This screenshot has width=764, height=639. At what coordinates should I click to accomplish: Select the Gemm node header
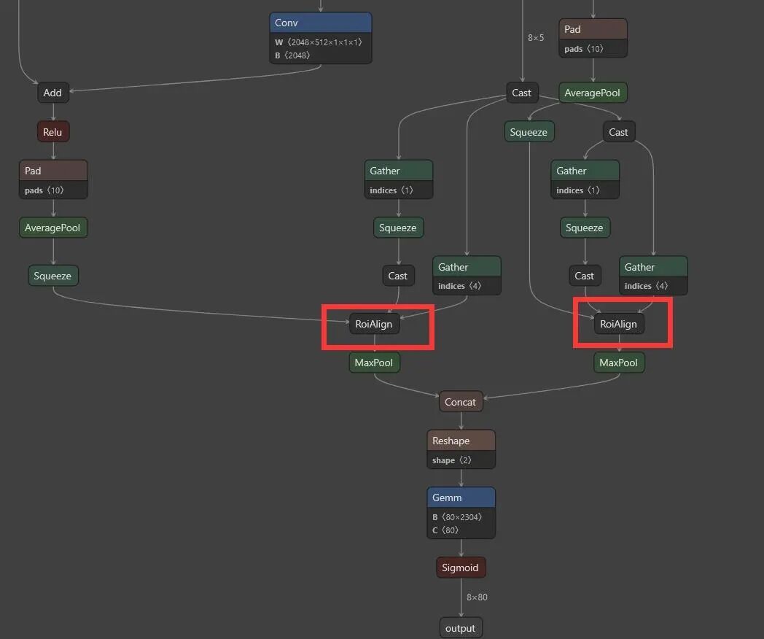pos(461,497)
